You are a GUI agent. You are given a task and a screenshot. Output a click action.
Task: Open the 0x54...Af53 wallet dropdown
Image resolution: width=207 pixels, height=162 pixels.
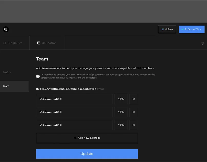pyautogui.click(x=192, y=29)
